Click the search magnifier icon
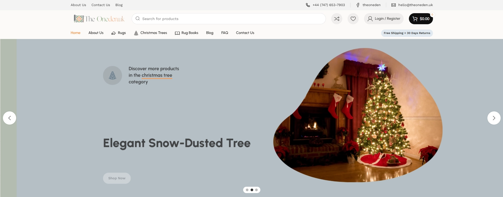 137,19
